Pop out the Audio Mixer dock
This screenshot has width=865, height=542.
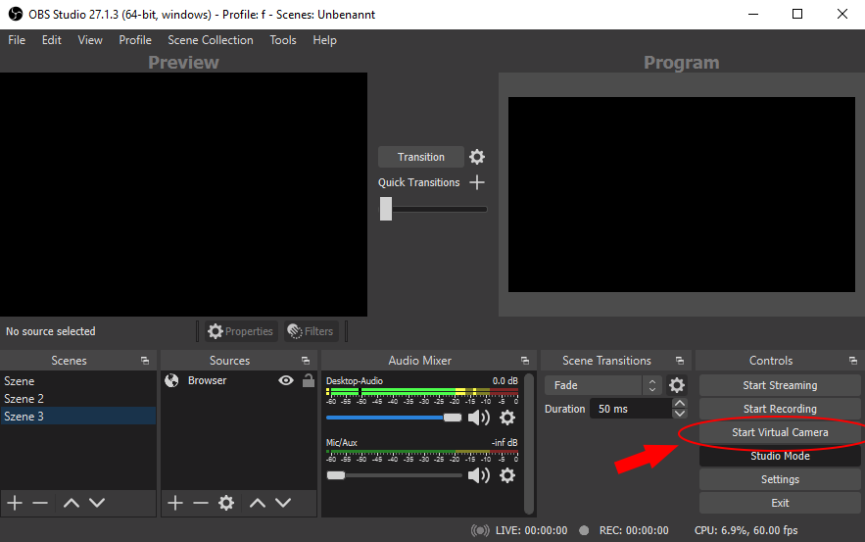pos(525,361)
